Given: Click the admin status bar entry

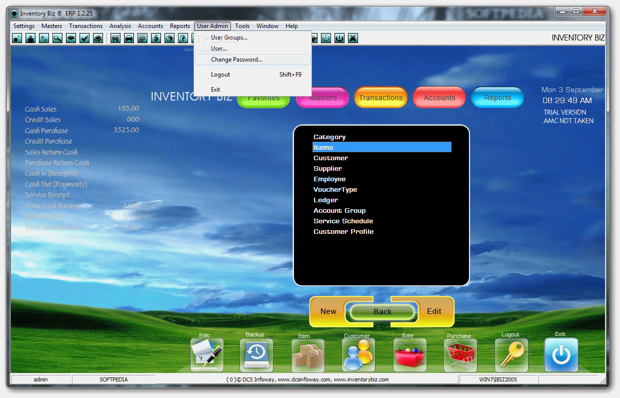Looking at the screenshot, I should click(41, 379).
